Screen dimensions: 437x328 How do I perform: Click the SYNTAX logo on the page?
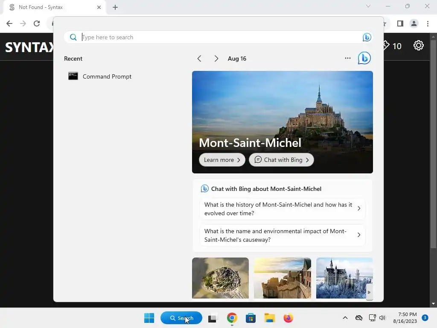pyautogui.click(x=29, y=47)
